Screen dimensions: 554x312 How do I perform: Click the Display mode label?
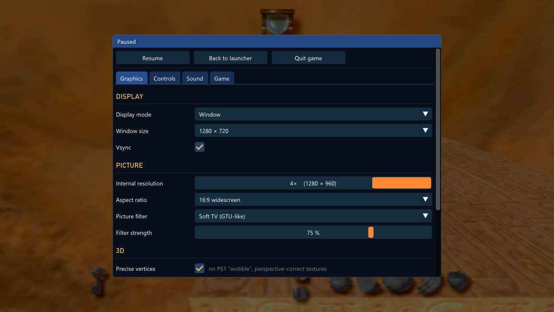tap(133, 114)
